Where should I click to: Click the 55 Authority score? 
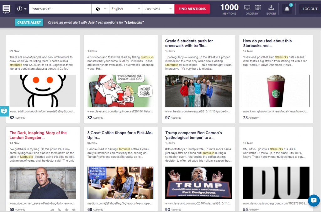pos(251,210)
